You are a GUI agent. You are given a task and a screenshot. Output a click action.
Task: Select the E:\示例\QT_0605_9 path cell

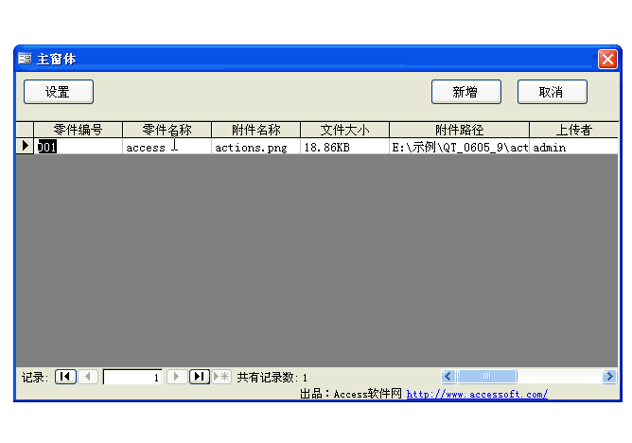459,147
